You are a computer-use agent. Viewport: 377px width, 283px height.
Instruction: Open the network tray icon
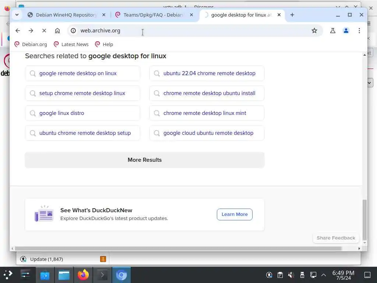pos(313,275)
